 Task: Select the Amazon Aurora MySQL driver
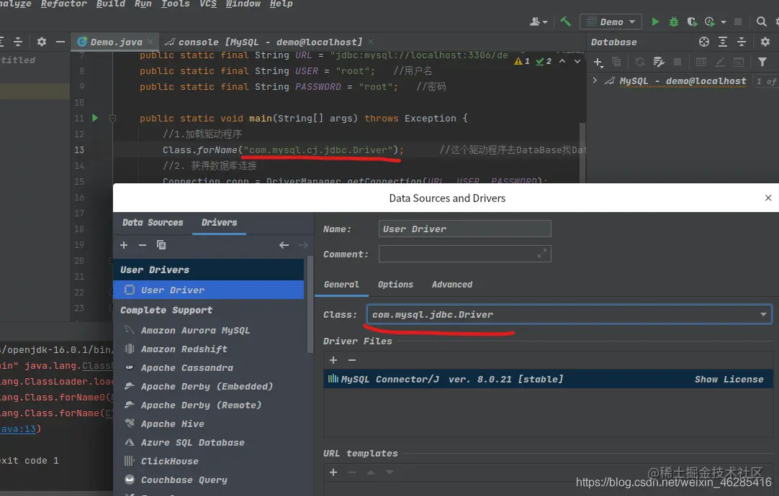208,331
